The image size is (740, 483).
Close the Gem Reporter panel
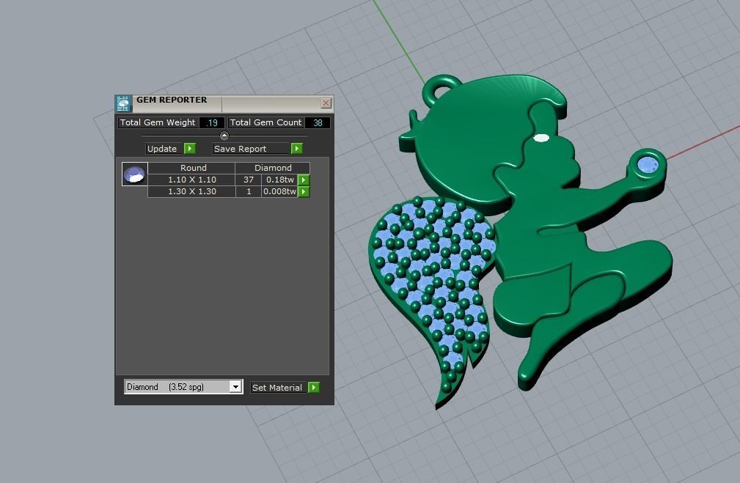point(326,103)
